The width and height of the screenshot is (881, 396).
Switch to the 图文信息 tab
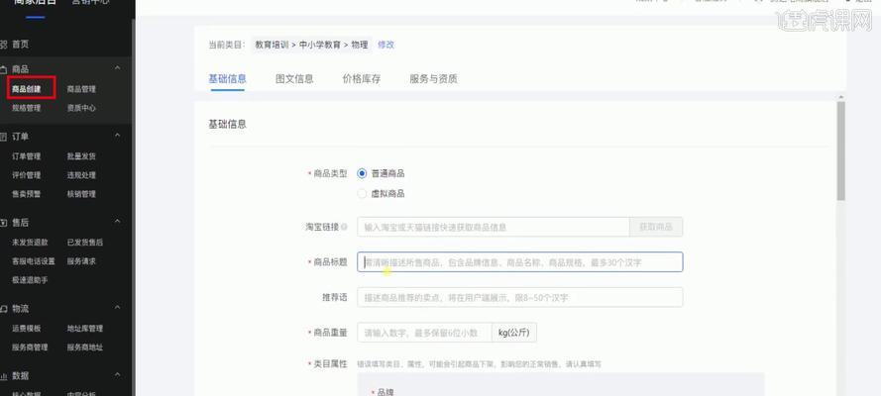coord(294,78)
